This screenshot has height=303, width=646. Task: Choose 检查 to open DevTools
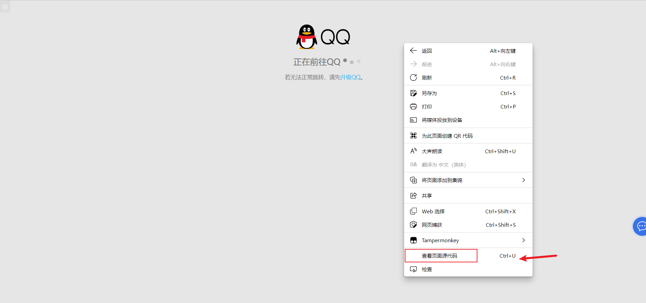coord(468,269)
